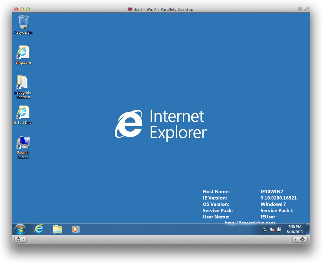Select the firebug-lite Shortcut folder
The height and width of the screenshot is (262, 322).
(23, 87)
